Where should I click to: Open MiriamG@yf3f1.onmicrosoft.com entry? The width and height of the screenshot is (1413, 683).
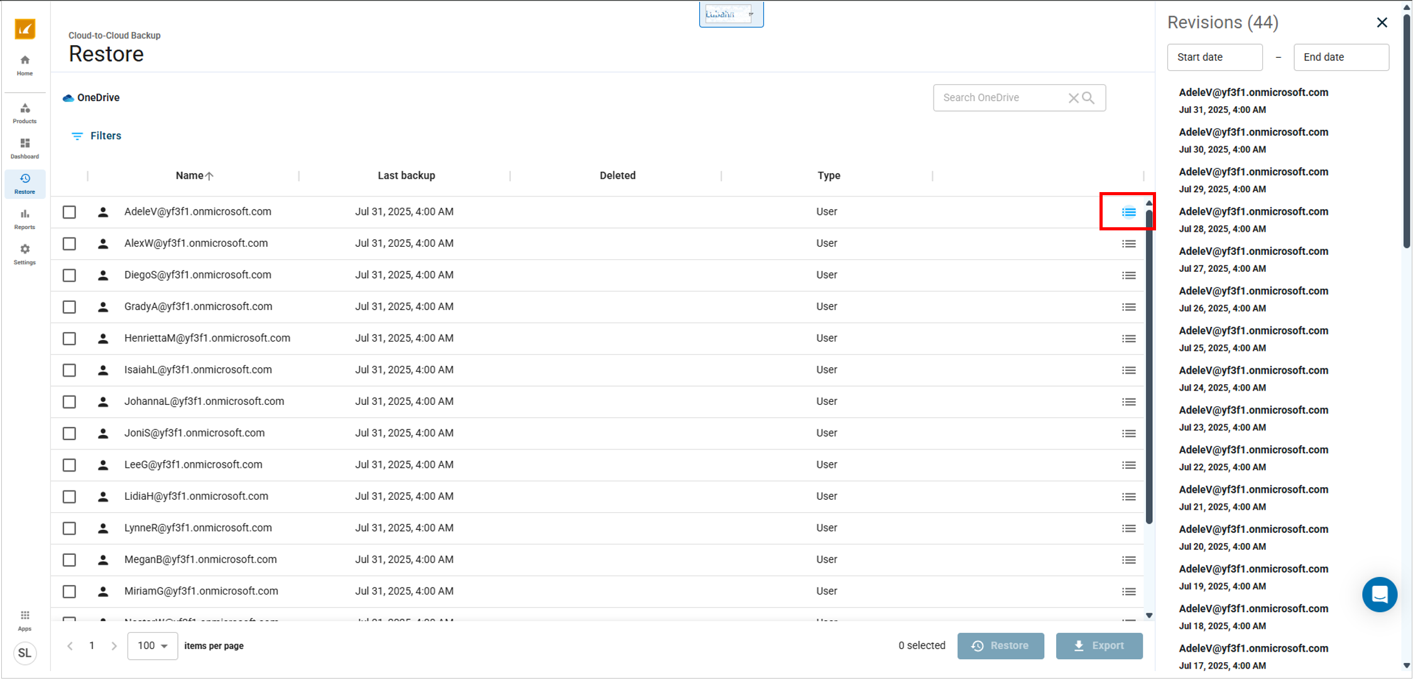201,591
